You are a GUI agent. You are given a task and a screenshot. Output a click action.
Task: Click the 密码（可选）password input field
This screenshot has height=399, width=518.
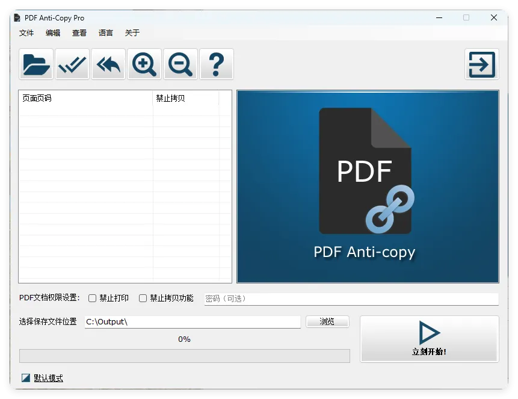352,298
